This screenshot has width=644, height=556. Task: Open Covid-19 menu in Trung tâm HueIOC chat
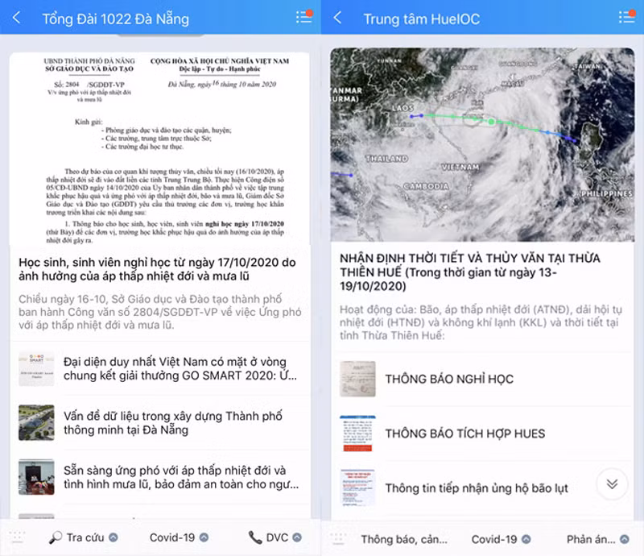501,539
